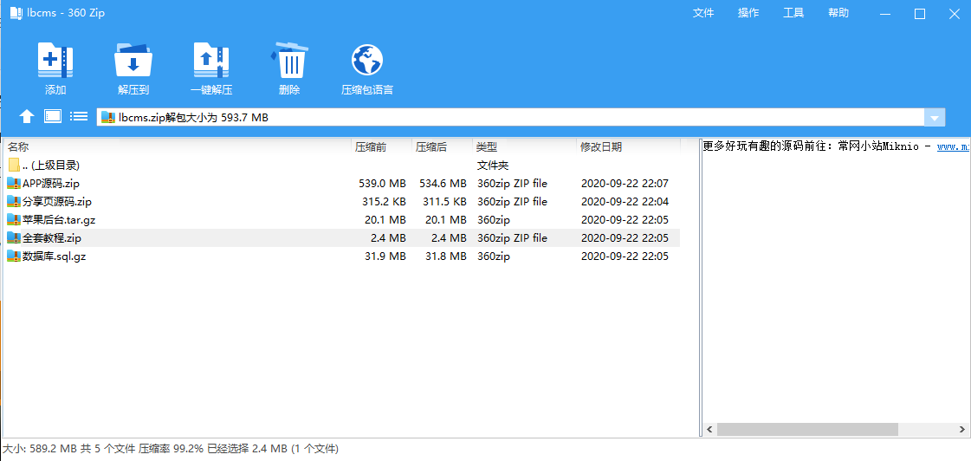The width and height of the screenshot is (971, 461).
Task: Click the comment pane scroll left arrow
Action: (x=710, y=430)
